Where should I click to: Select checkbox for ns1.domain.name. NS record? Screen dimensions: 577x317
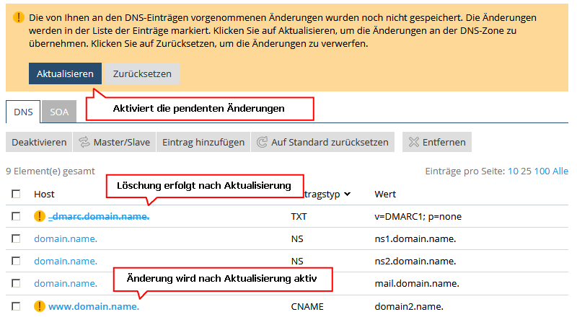pyautogui.click(x=16, y=238)
